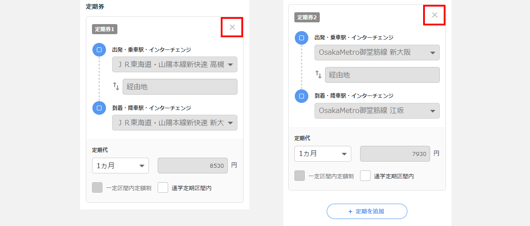This screenshot has height=226, width=530.
Task: Click departure station circle icon in 定期券1
Action: (x=99, y=50)
